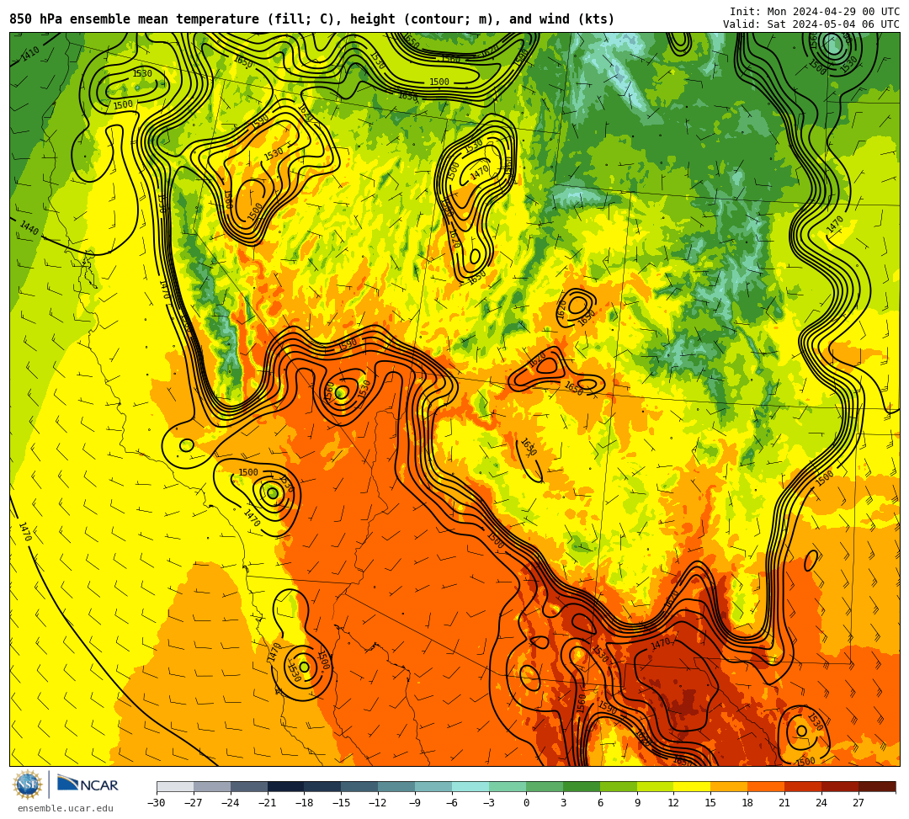Screen dimensions: 909x819
Task: Pick the light gray −30 to −27 swatch
Action: coord(175,786)
